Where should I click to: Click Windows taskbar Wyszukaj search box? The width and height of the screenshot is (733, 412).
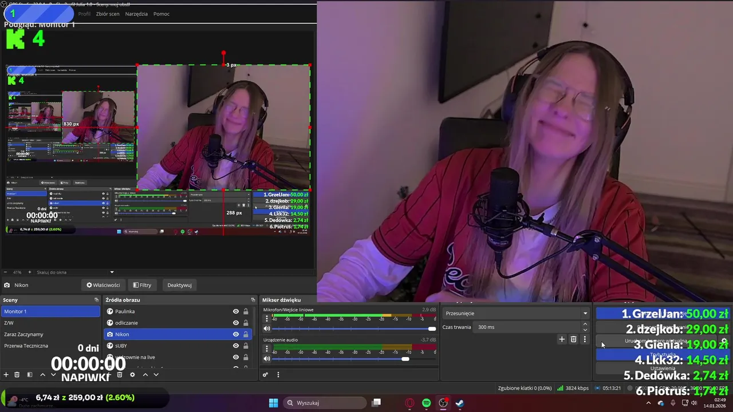click(325, 403)
